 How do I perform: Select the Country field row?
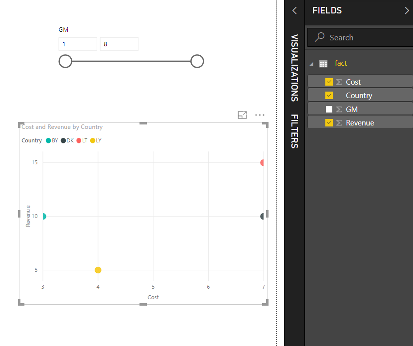(x=360, y=95)
